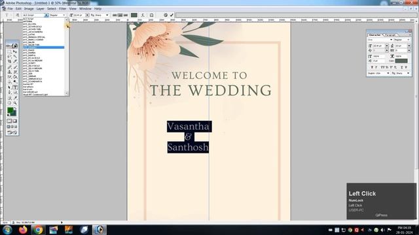This screenshot has width=419, height=235.
Task: Select the Lasso tool
Action: (x=9, y=57)
